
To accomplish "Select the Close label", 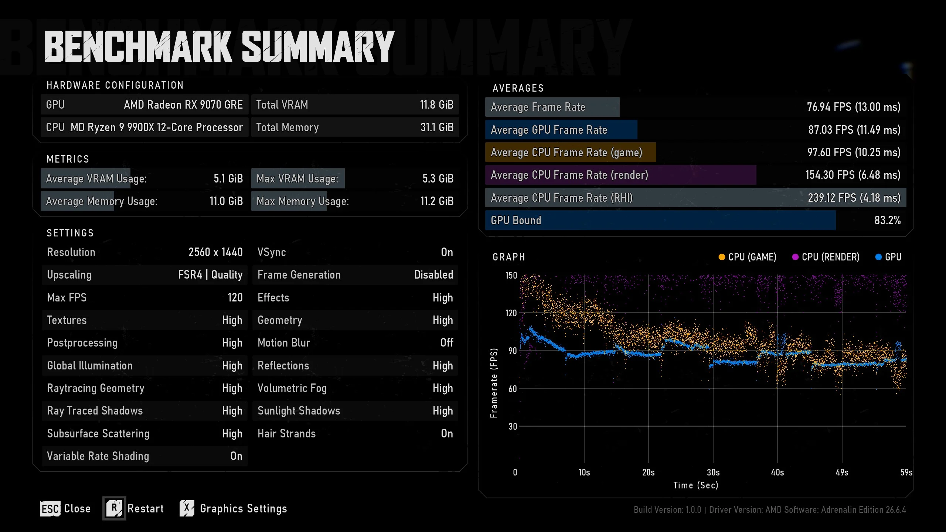I will [x=77, y=509].
